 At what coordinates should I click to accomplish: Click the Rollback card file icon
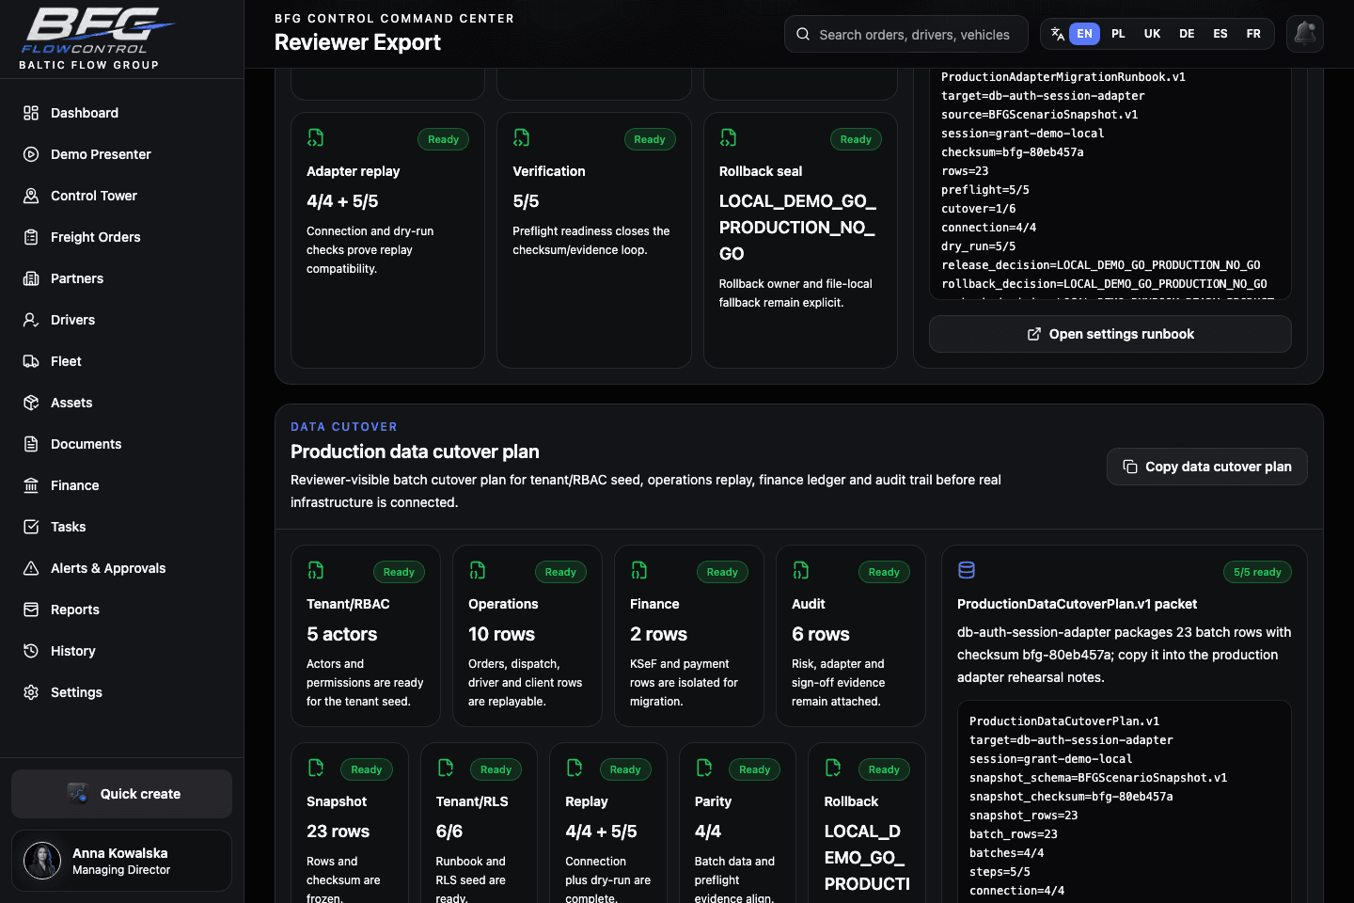pos(833,768)
